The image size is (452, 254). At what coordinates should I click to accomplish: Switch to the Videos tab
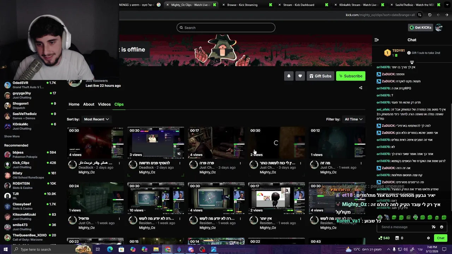tap(104, 104)
